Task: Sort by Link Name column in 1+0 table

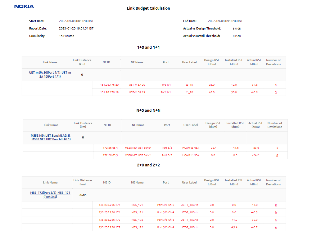Action: [x=50, y=62]
